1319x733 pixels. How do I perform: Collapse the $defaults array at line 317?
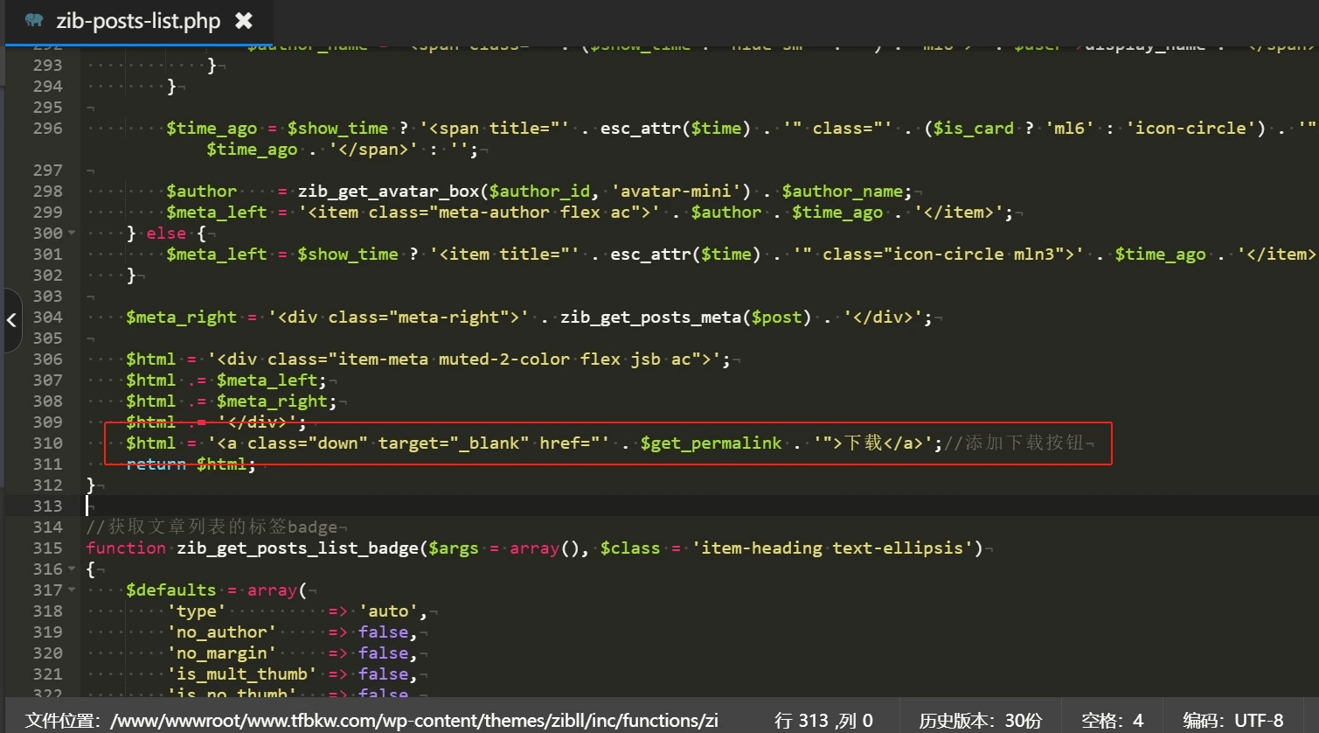tap(72, 590)
